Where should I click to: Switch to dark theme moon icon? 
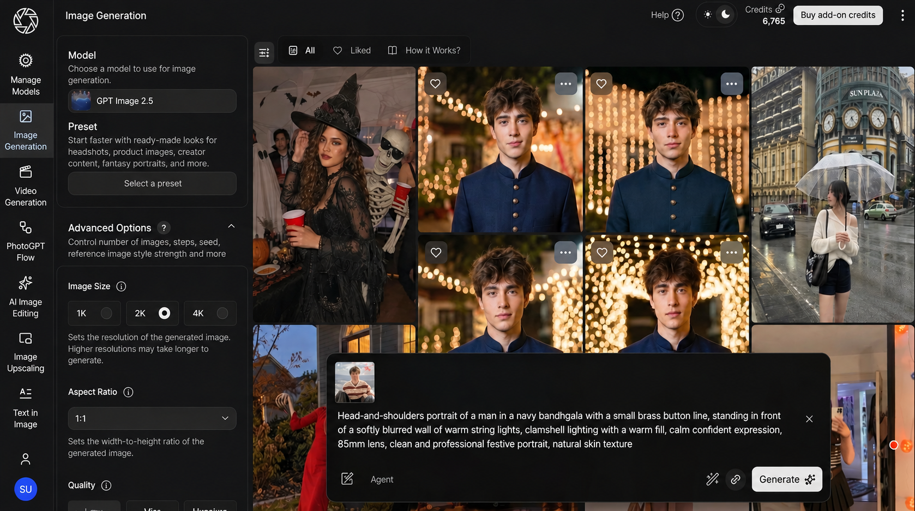click(x=725, y=15)
